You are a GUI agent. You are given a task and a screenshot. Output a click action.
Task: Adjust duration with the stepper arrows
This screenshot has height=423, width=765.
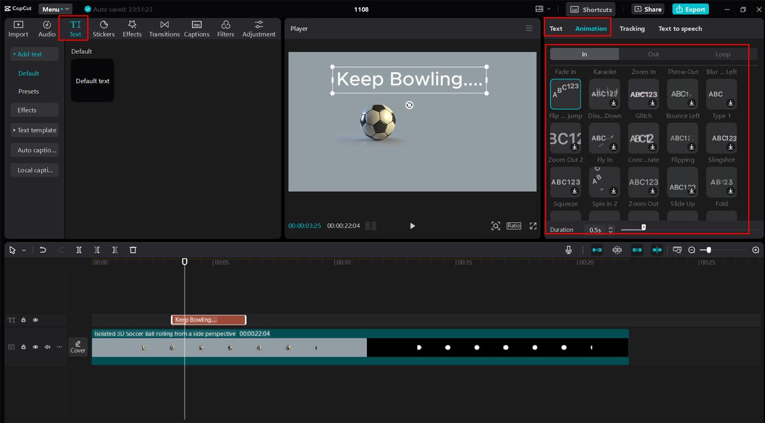pyautogui.click(x=610, y=229)
